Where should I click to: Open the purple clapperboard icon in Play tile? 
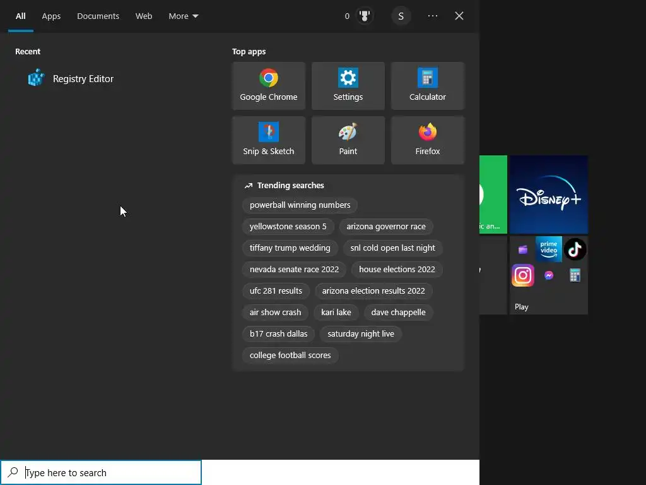coord(523,249)
